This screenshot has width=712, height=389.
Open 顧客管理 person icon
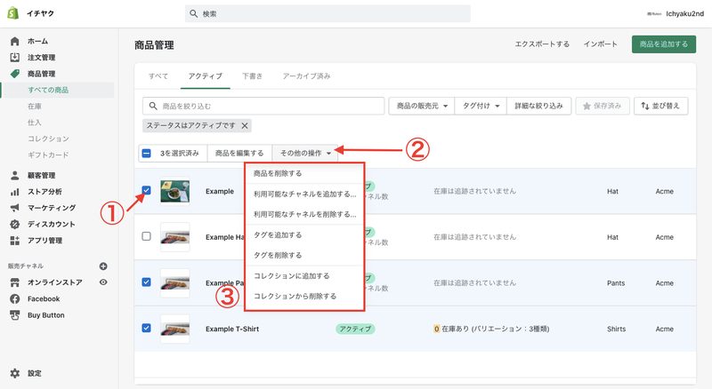15,175
